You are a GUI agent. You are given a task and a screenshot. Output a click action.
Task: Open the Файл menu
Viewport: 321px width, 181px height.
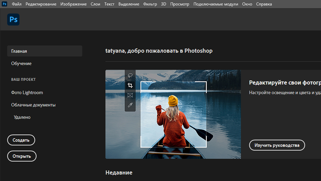point(17,4)
